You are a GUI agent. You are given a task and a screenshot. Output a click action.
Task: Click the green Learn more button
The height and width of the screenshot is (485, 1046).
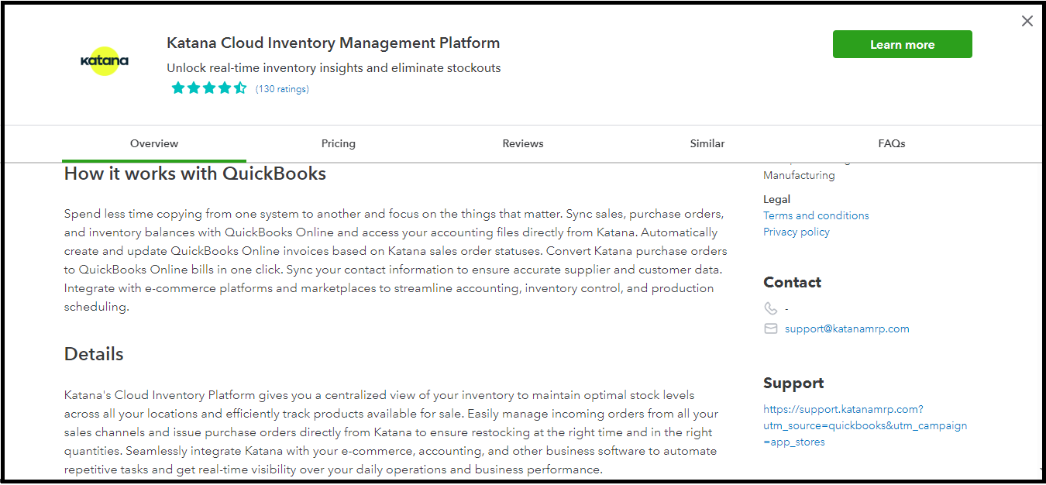click(x=903, y=44)
